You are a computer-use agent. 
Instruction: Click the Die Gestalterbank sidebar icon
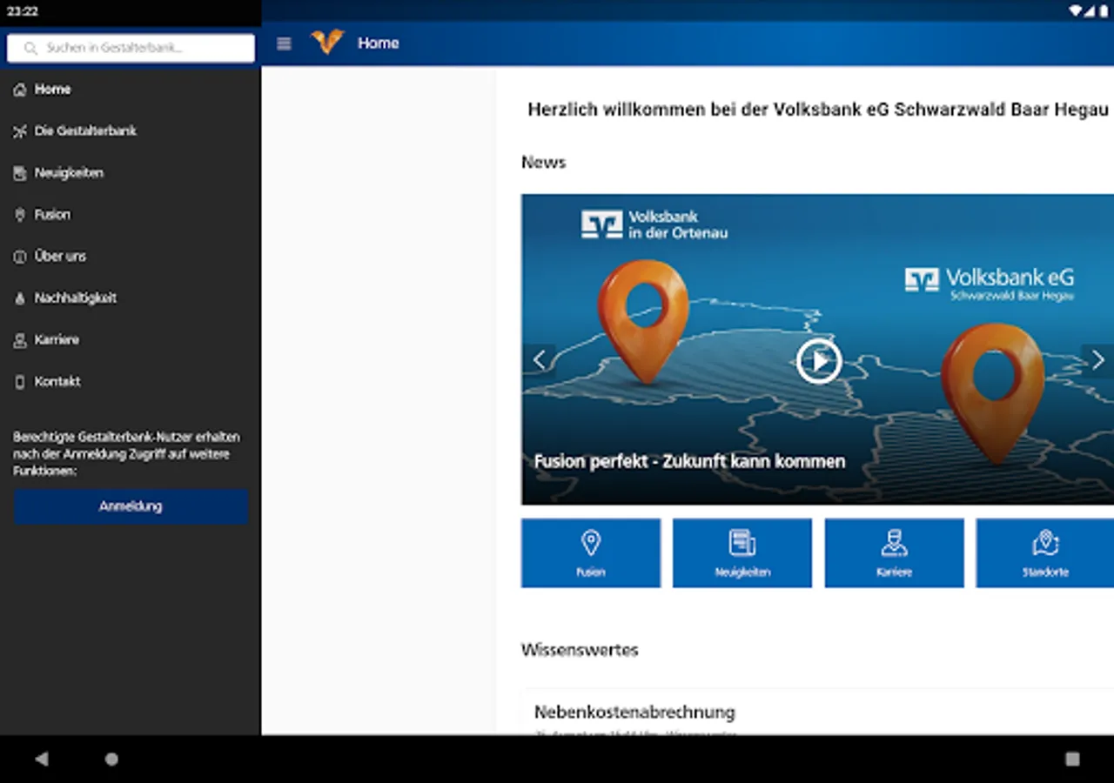pos(20,131)
